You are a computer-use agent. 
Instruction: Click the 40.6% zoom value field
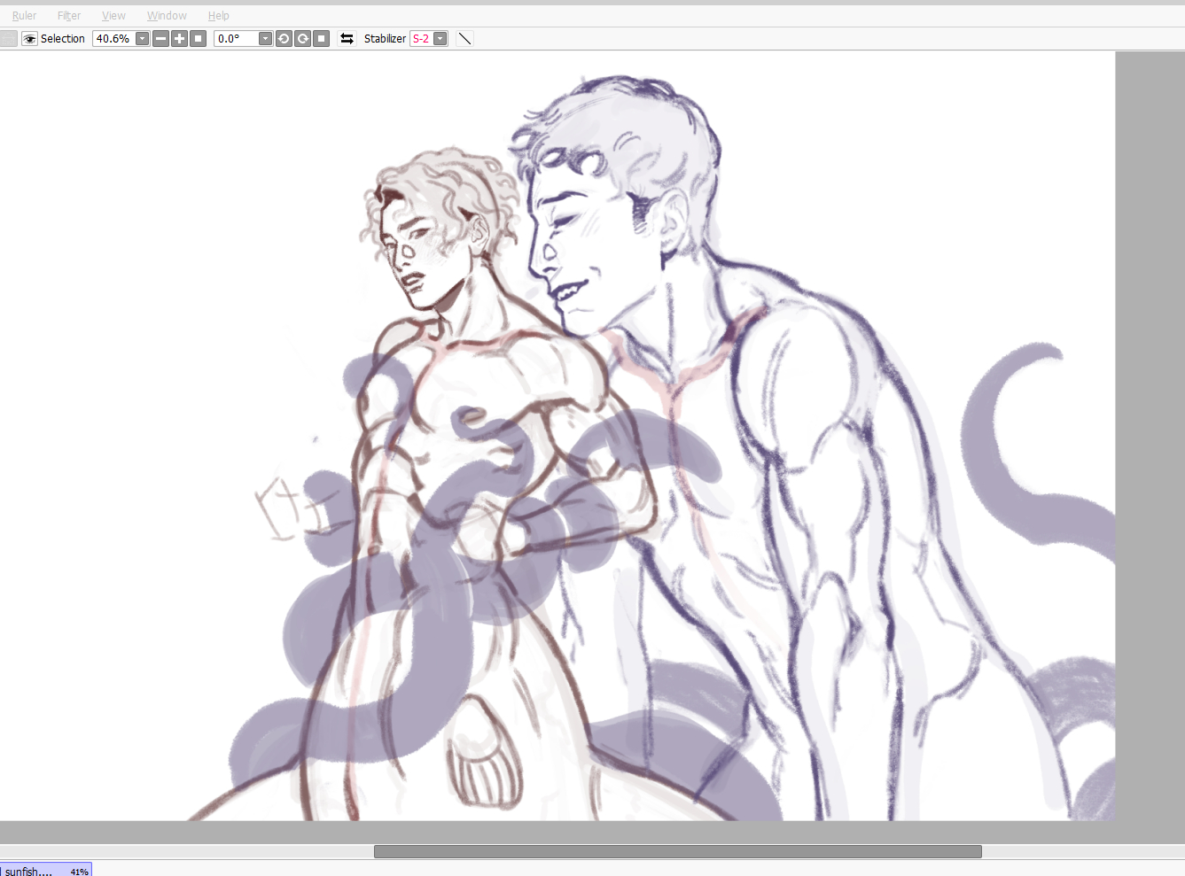(x=113, y=38)
